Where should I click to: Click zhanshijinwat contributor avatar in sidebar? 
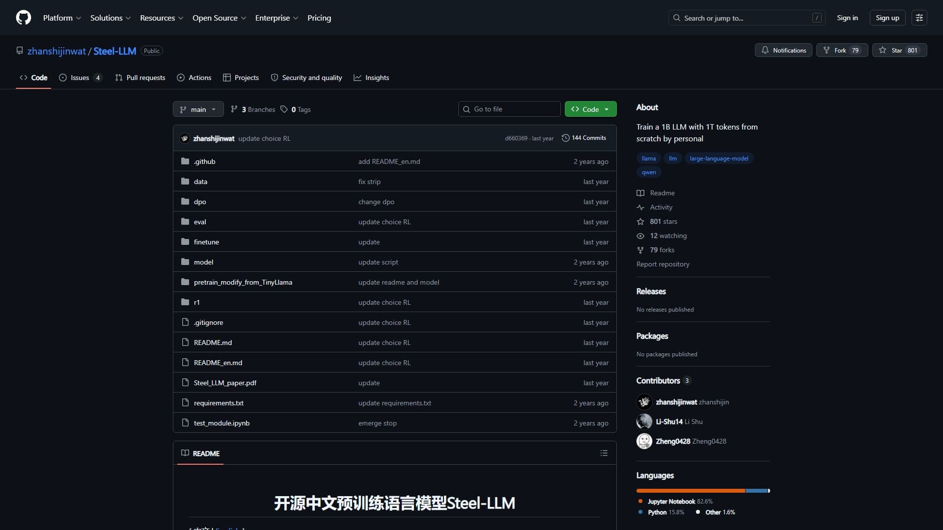click(x=644, y=402)
